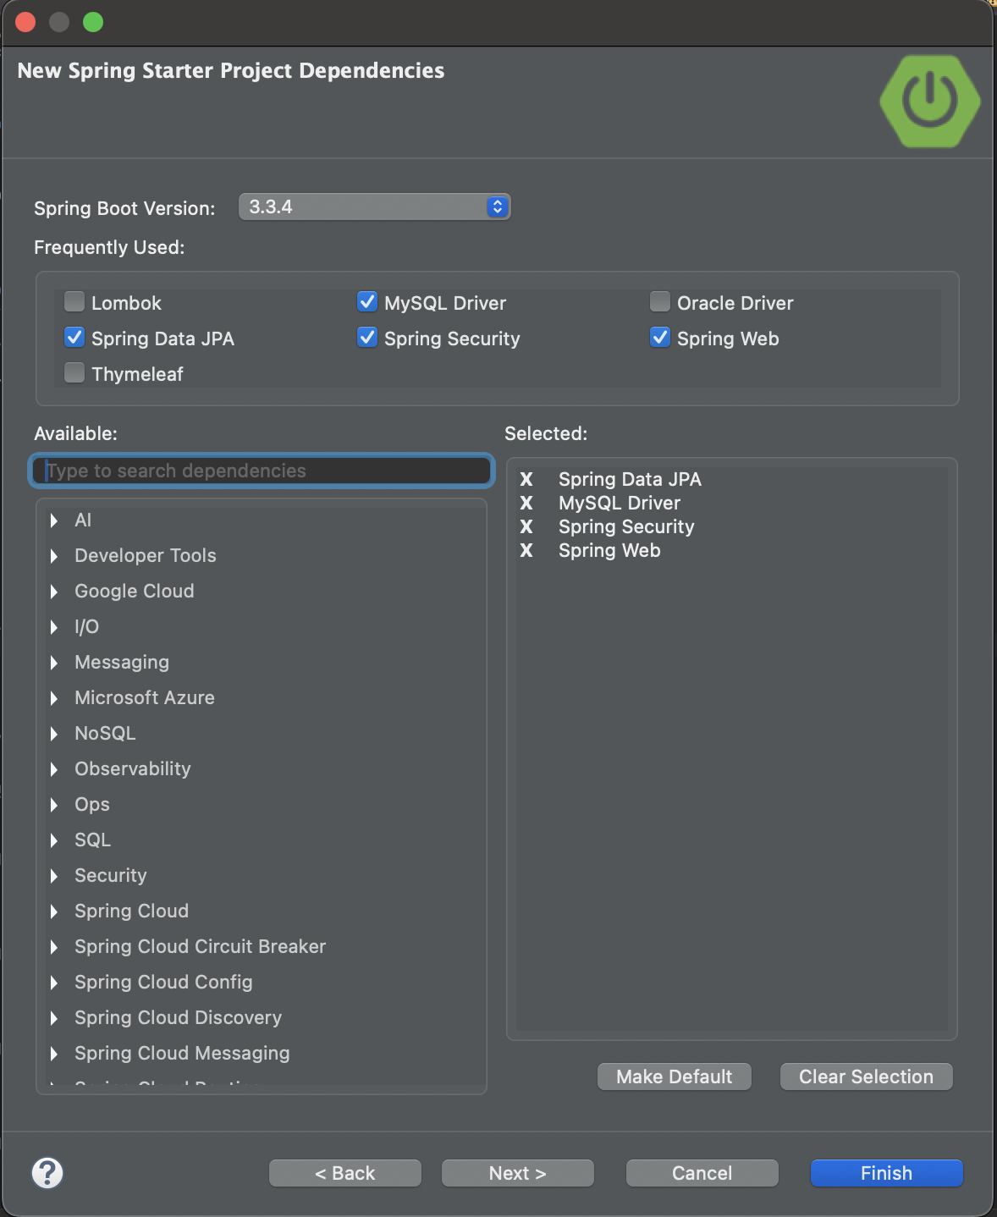This screenshot has height=1217, width=997.
Task: Enable the Lombok checkbox
Action: [x=74, y=301]
